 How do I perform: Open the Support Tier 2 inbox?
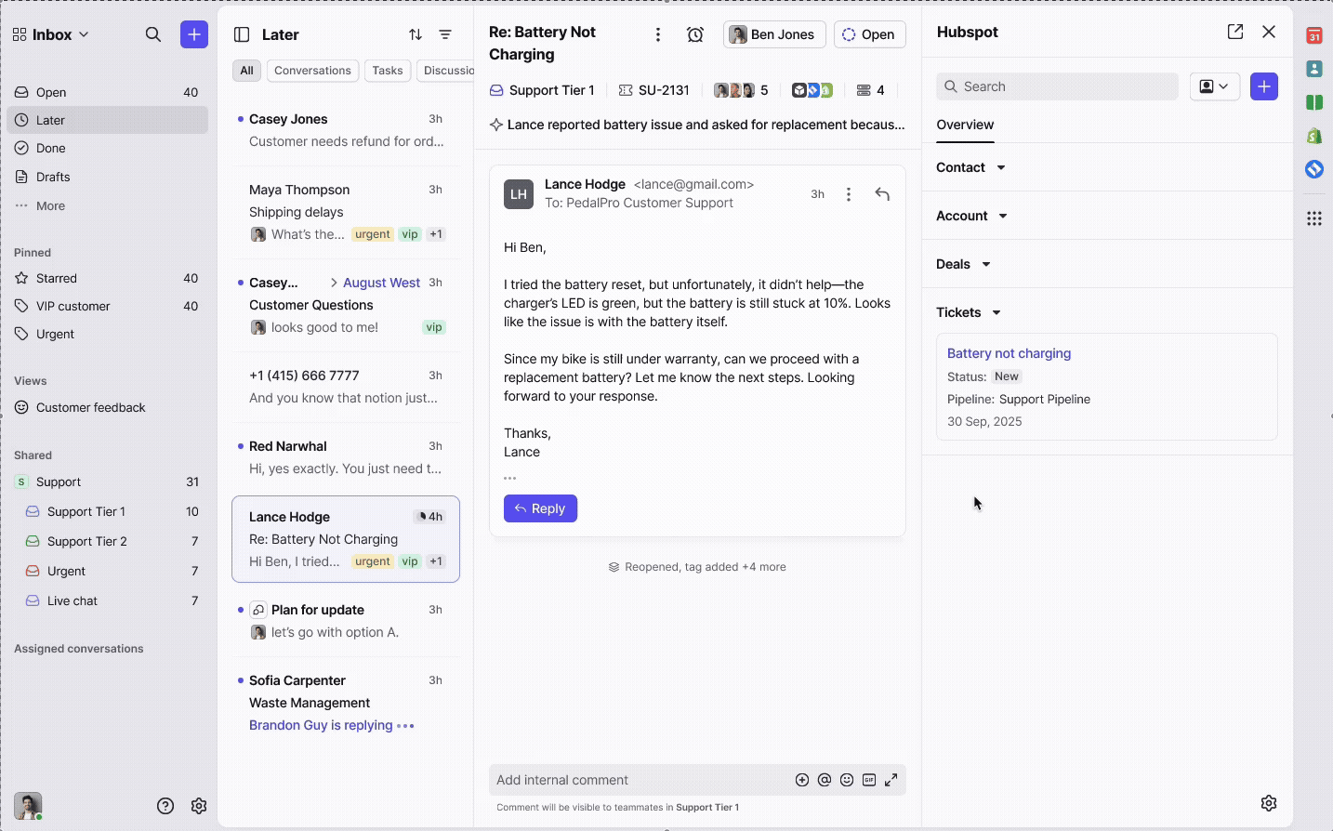[x=86, y=541]
